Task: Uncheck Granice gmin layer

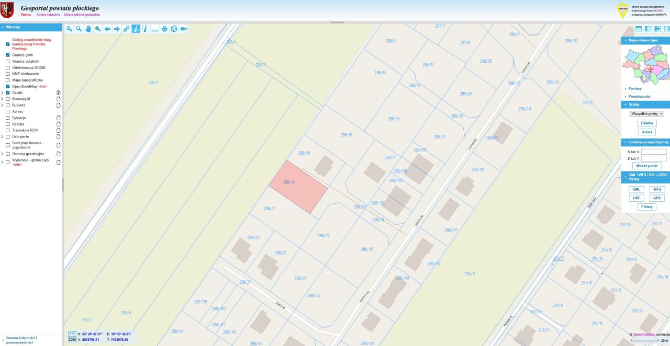Action: [x=8, y=55]
